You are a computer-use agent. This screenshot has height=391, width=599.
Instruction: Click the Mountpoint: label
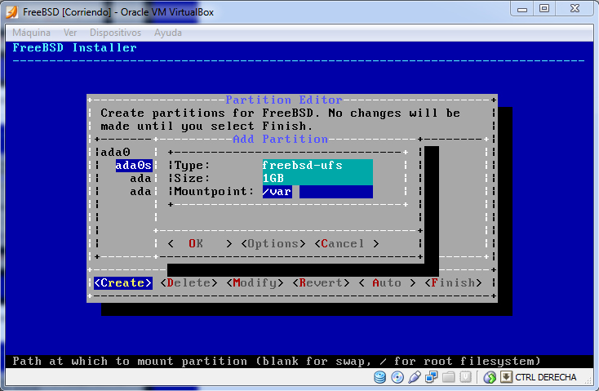click(x=215, y=192)
